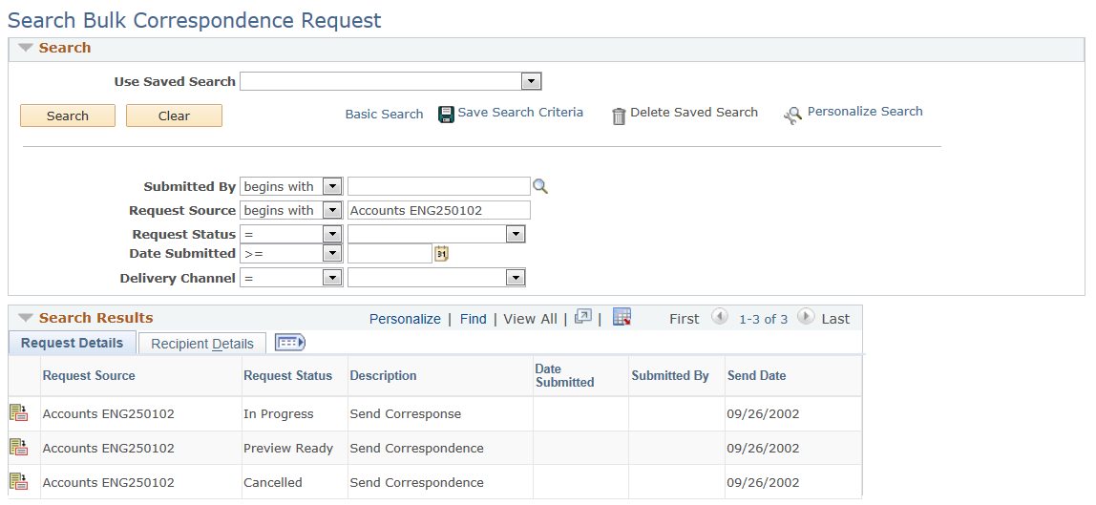Click the Personalize Search tools icon

[792, 116]
